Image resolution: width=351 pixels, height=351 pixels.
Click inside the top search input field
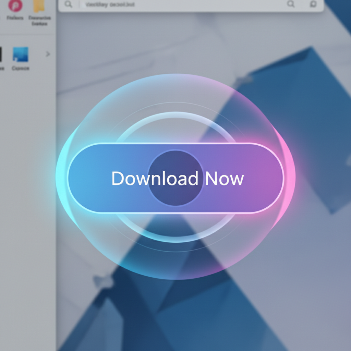click(154, 4)
